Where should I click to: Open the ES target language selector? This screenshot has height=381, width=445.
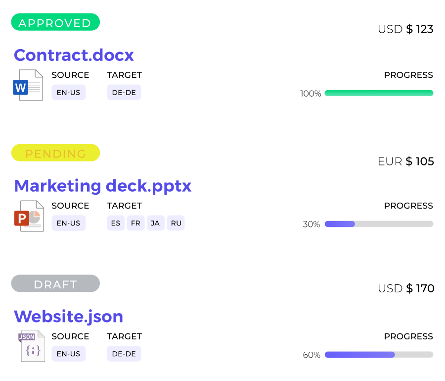point(115,223)
